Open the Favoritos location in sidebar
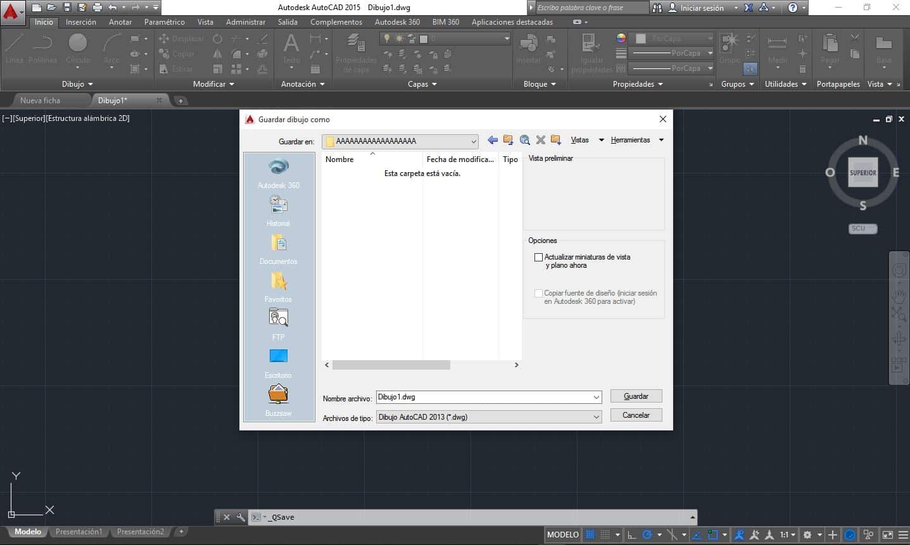 (279, 287)
